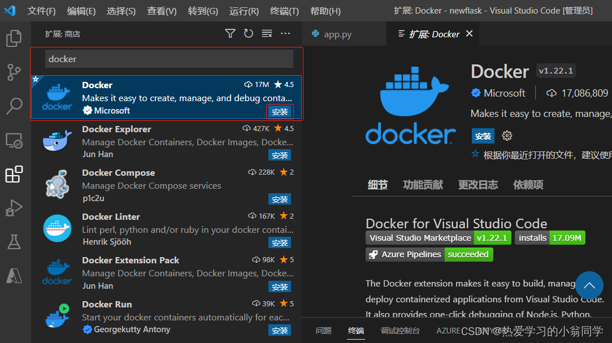Switch to the 依赖项 dependencies tab
The height and width of the screenshot is (343, 612).
coord(528,185)
